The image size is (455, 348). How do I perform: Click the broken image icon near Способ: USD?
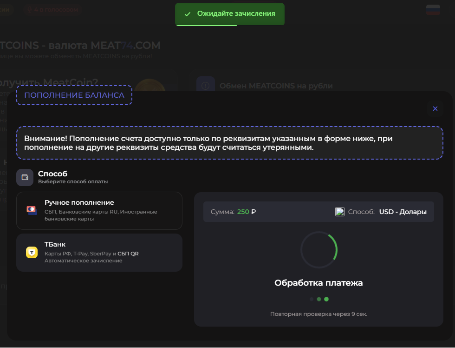pos(340,212)
